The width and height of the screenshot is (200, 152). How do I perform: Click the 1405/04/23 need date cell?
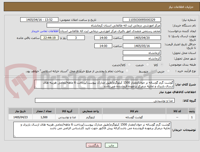click(x=20, y=117)
